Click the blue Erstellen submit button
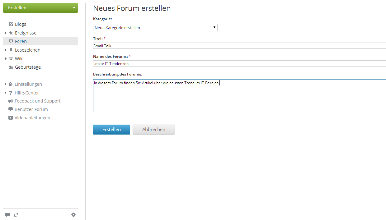The height and width of the screenshot is (220, 386). pyautogui.click(x=111, y=130)
